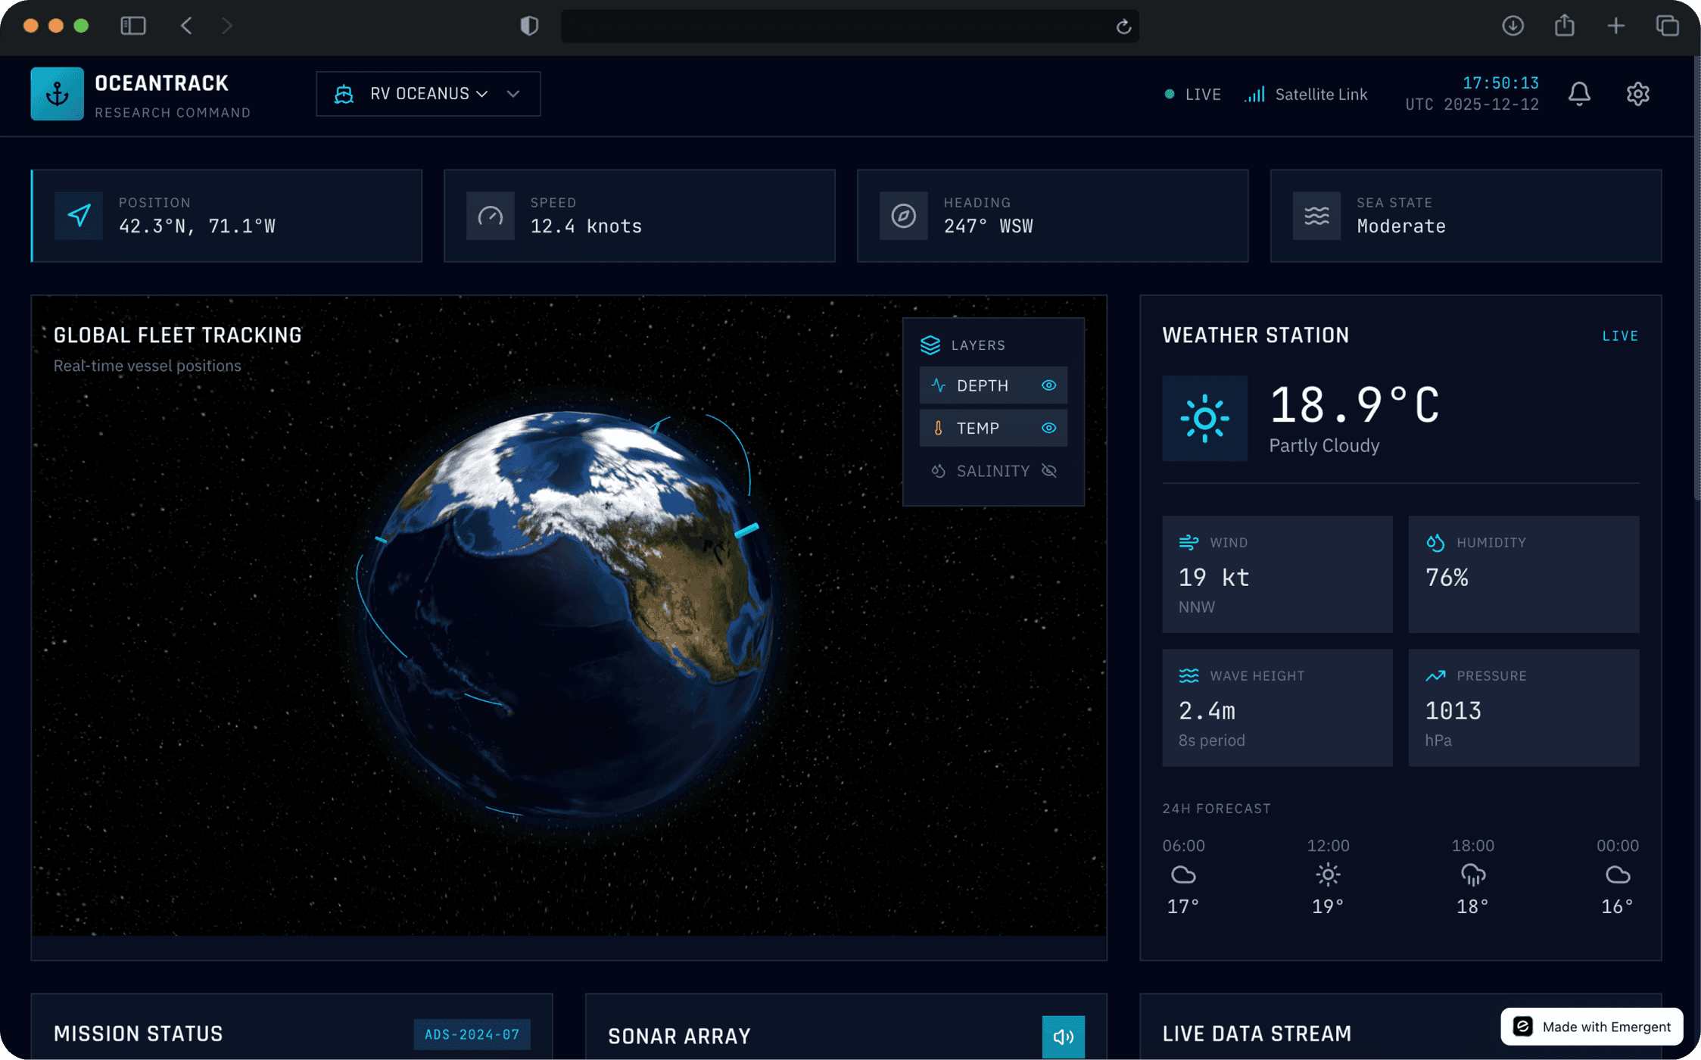Click the Made with Emergent badge
The height and width of the screenshot is (1060, 1701).
click(1591, 1026)
